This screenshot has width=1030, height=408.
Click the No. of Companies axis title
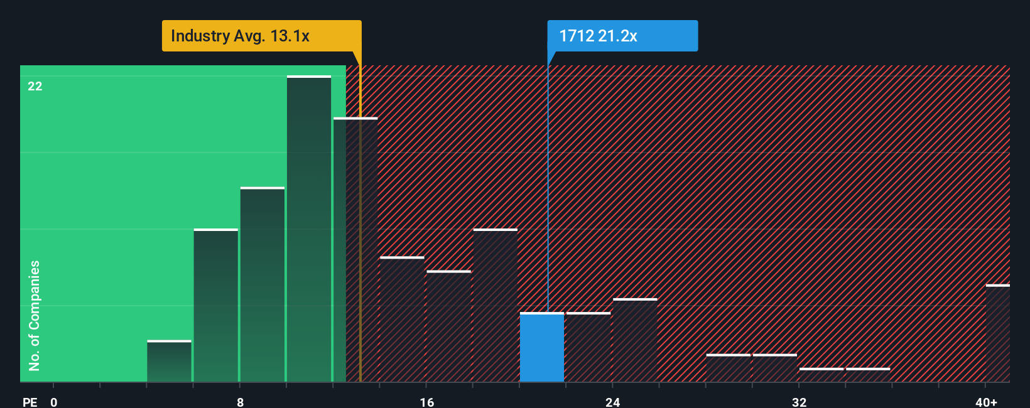tap(35, 316)
